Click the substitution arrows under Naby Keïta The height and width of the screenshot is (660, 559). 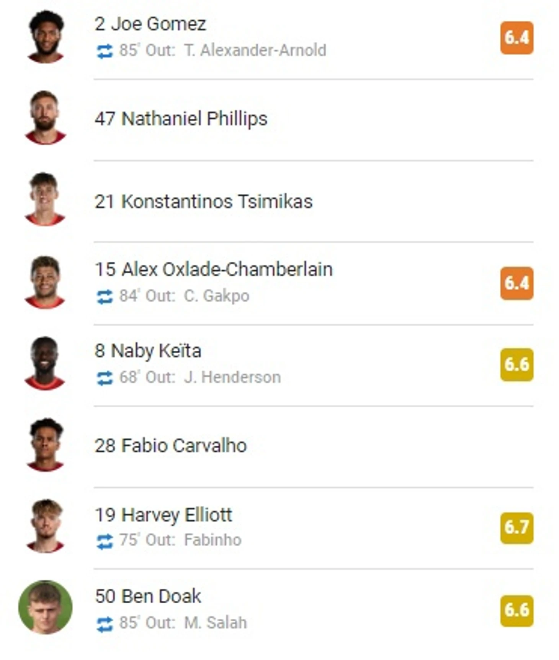point(105,378)
